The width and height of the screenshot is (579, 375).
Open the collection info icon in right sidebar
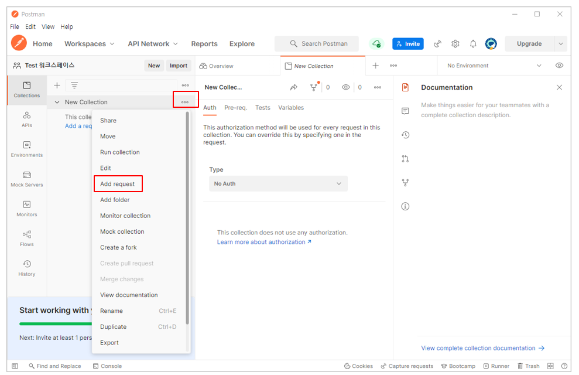[x=405, y=206]
